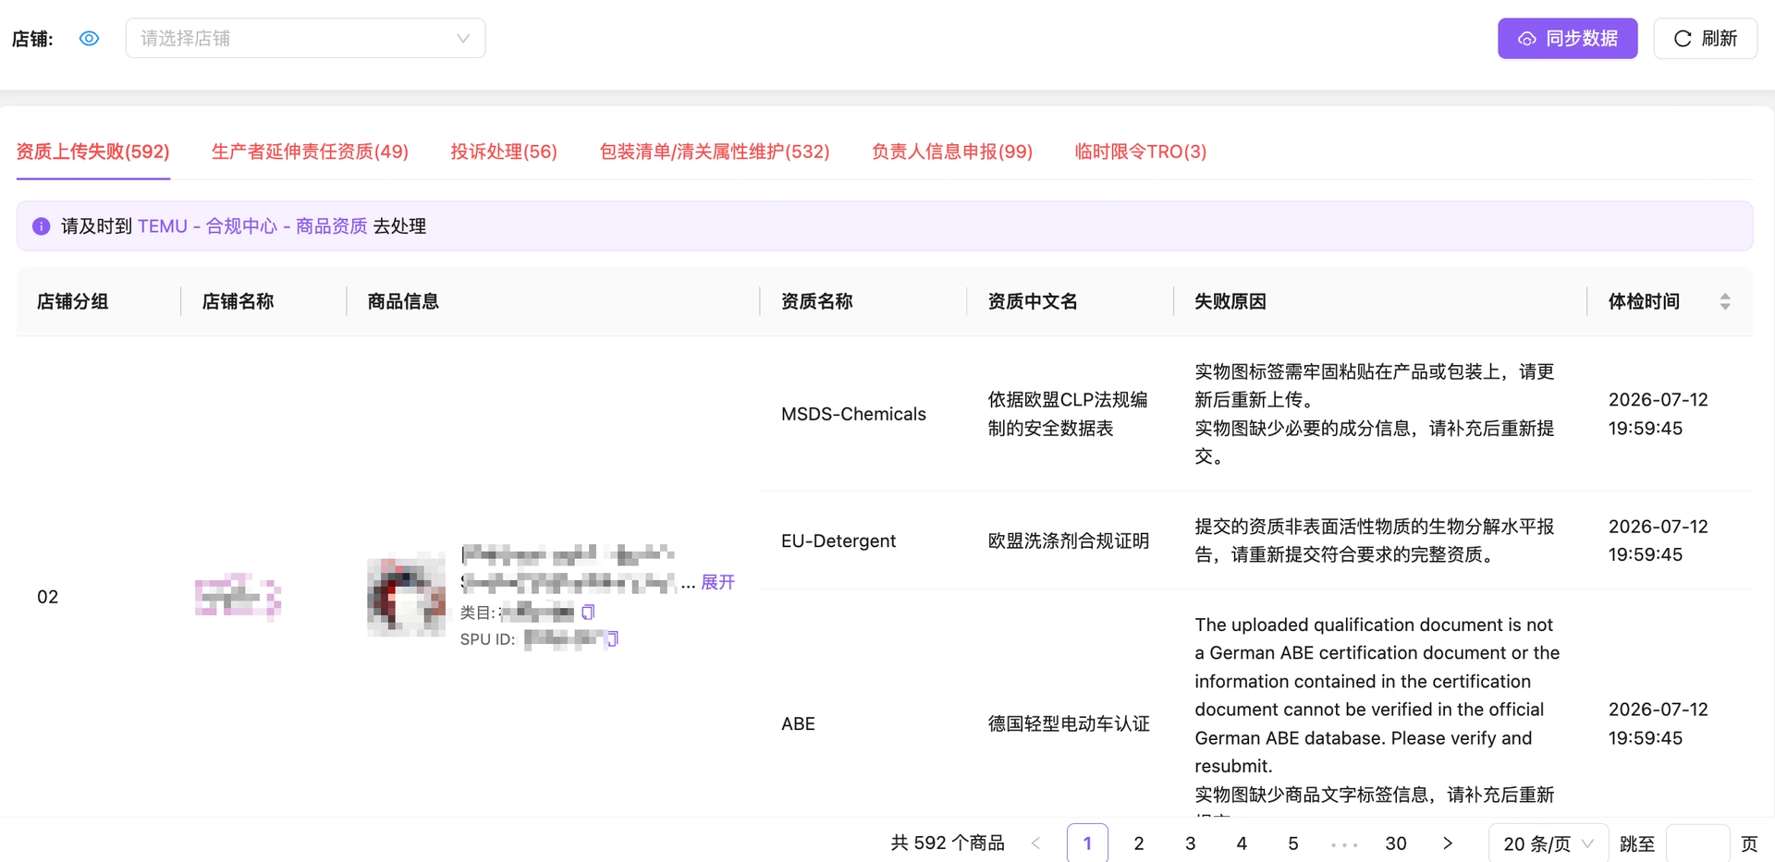Click the MSDS-Chemicals row timestamp
1775x862 pixels.
[1659, 414]
